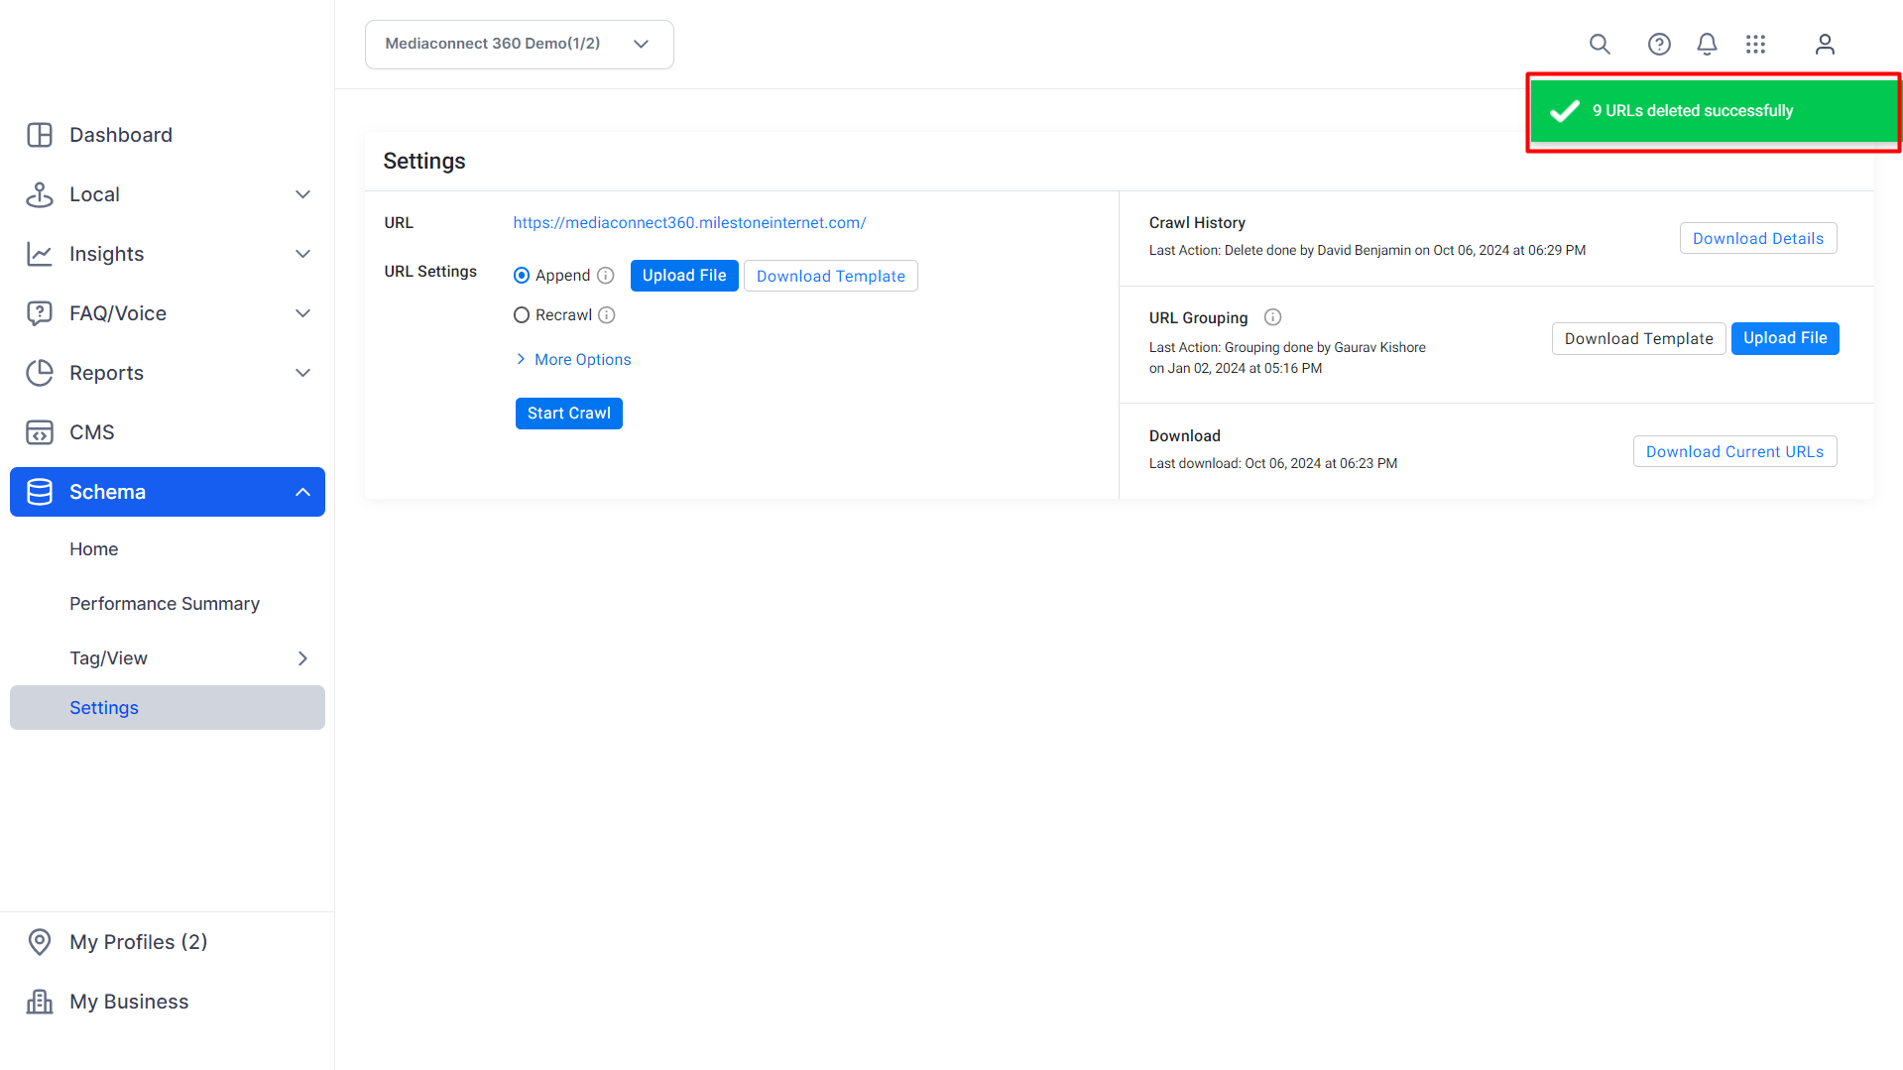Image resolution: width=1903 pixels, height=1070 pixels.
Task: Click Download Template for URL Grouping
Action: point(1639,338)
